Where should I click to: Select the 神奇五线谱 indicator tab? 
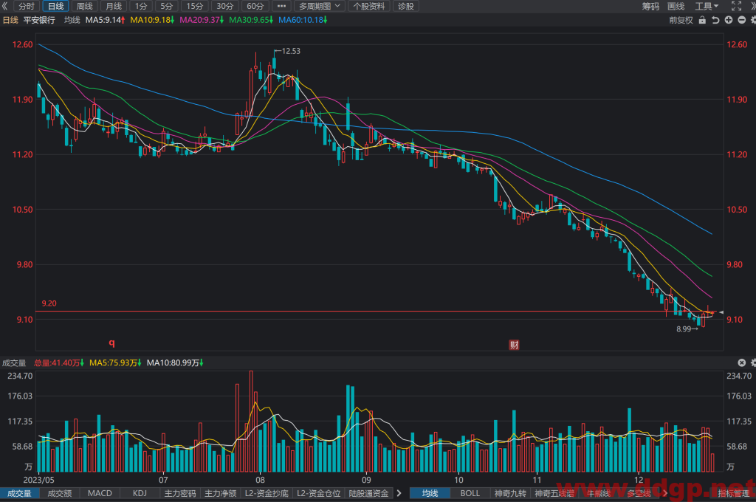tap(554, 493)
